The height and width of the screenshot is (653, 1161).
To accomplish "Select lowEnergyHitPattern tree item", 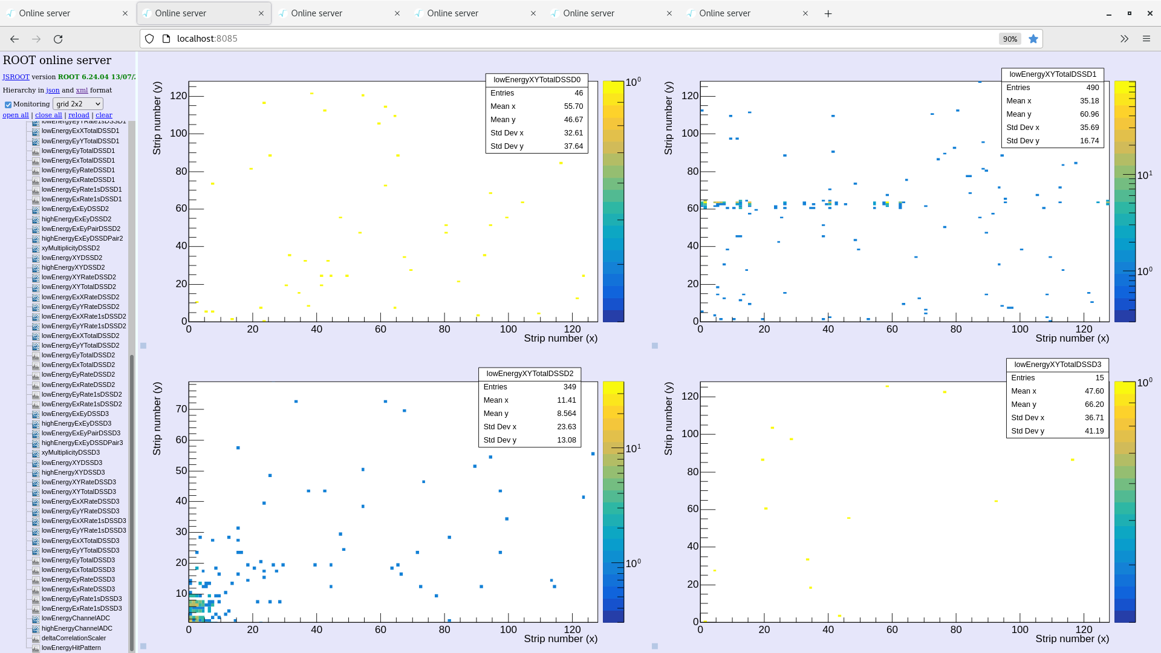I will tap(71, 648).
